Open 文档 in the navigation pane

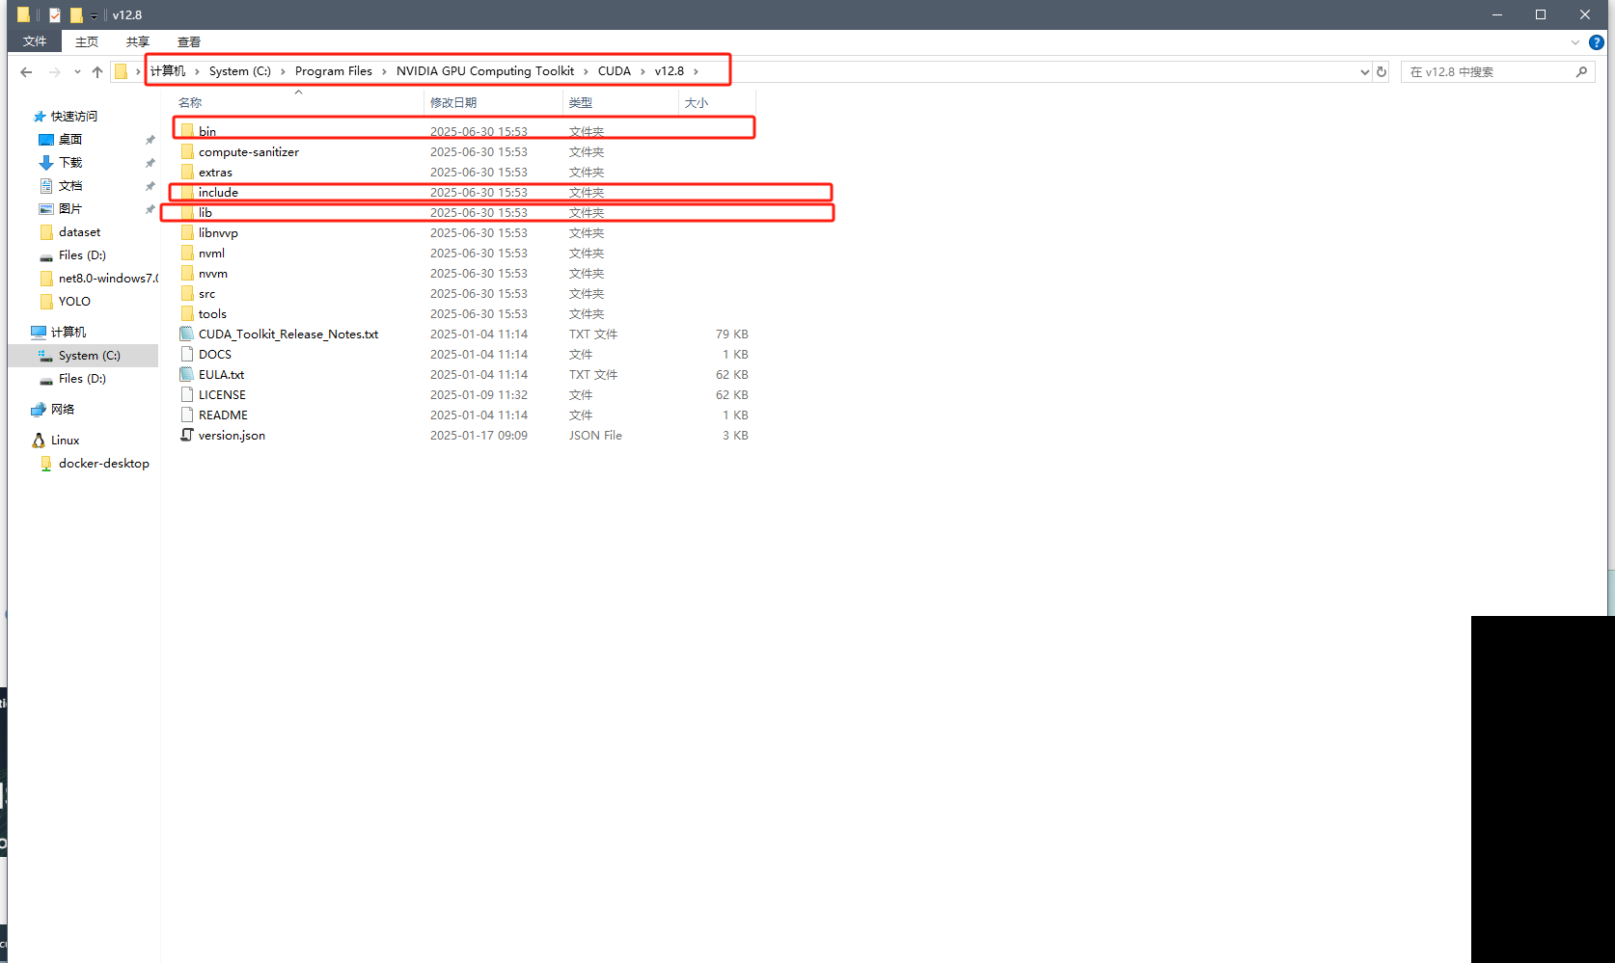coord(69,185)
